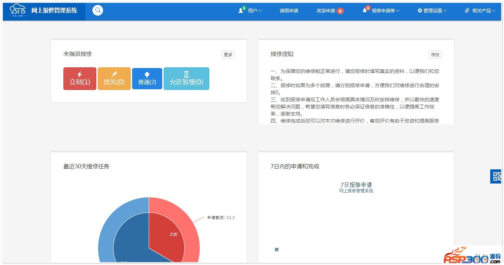Click the 25175 cloud logo
Image resolution: width=504 pixels, height=265 pixels.
point(18,10)
